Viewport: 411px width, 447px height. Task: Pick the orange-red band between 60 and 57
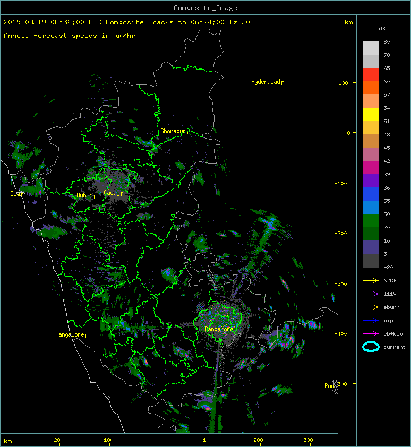(x=371, y=88)
